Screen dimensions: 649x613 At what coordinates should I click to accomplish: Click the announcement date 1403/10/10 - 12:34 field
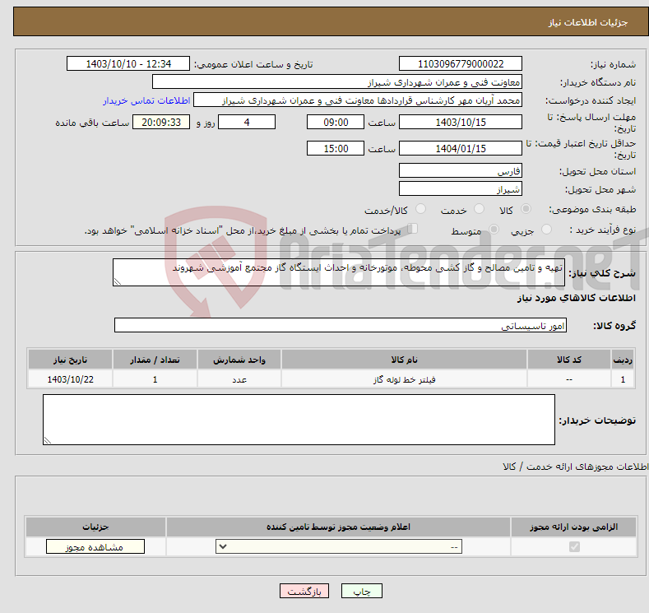127,63
